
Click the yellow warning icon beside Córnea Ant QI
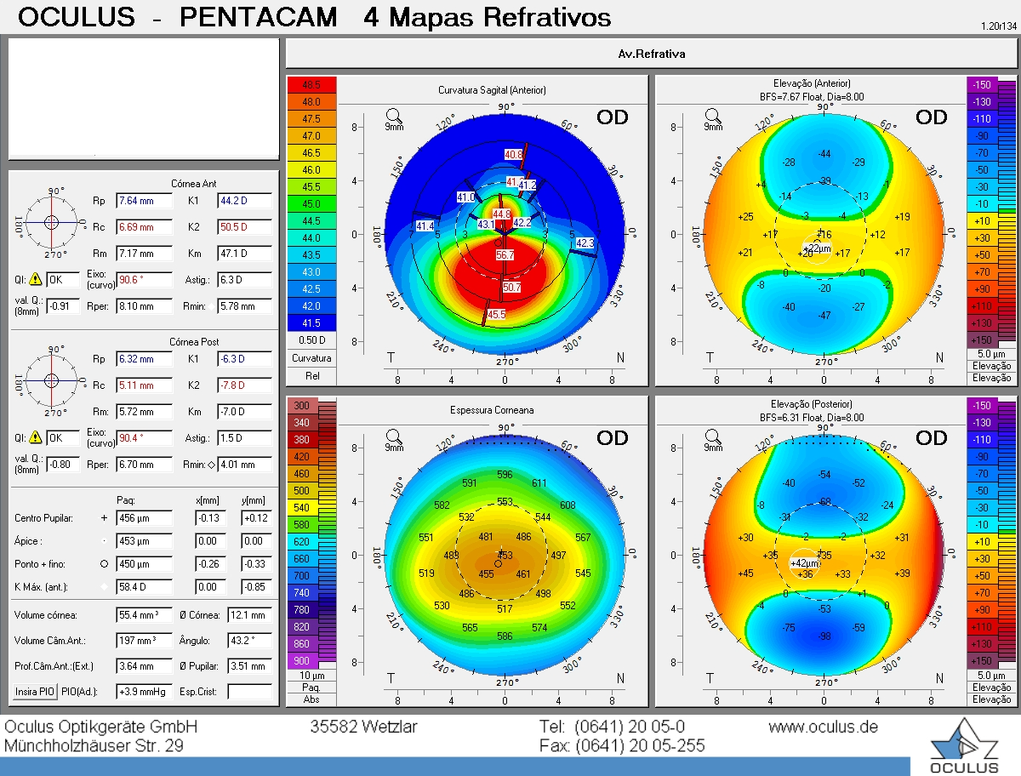(x=35, y=278)
